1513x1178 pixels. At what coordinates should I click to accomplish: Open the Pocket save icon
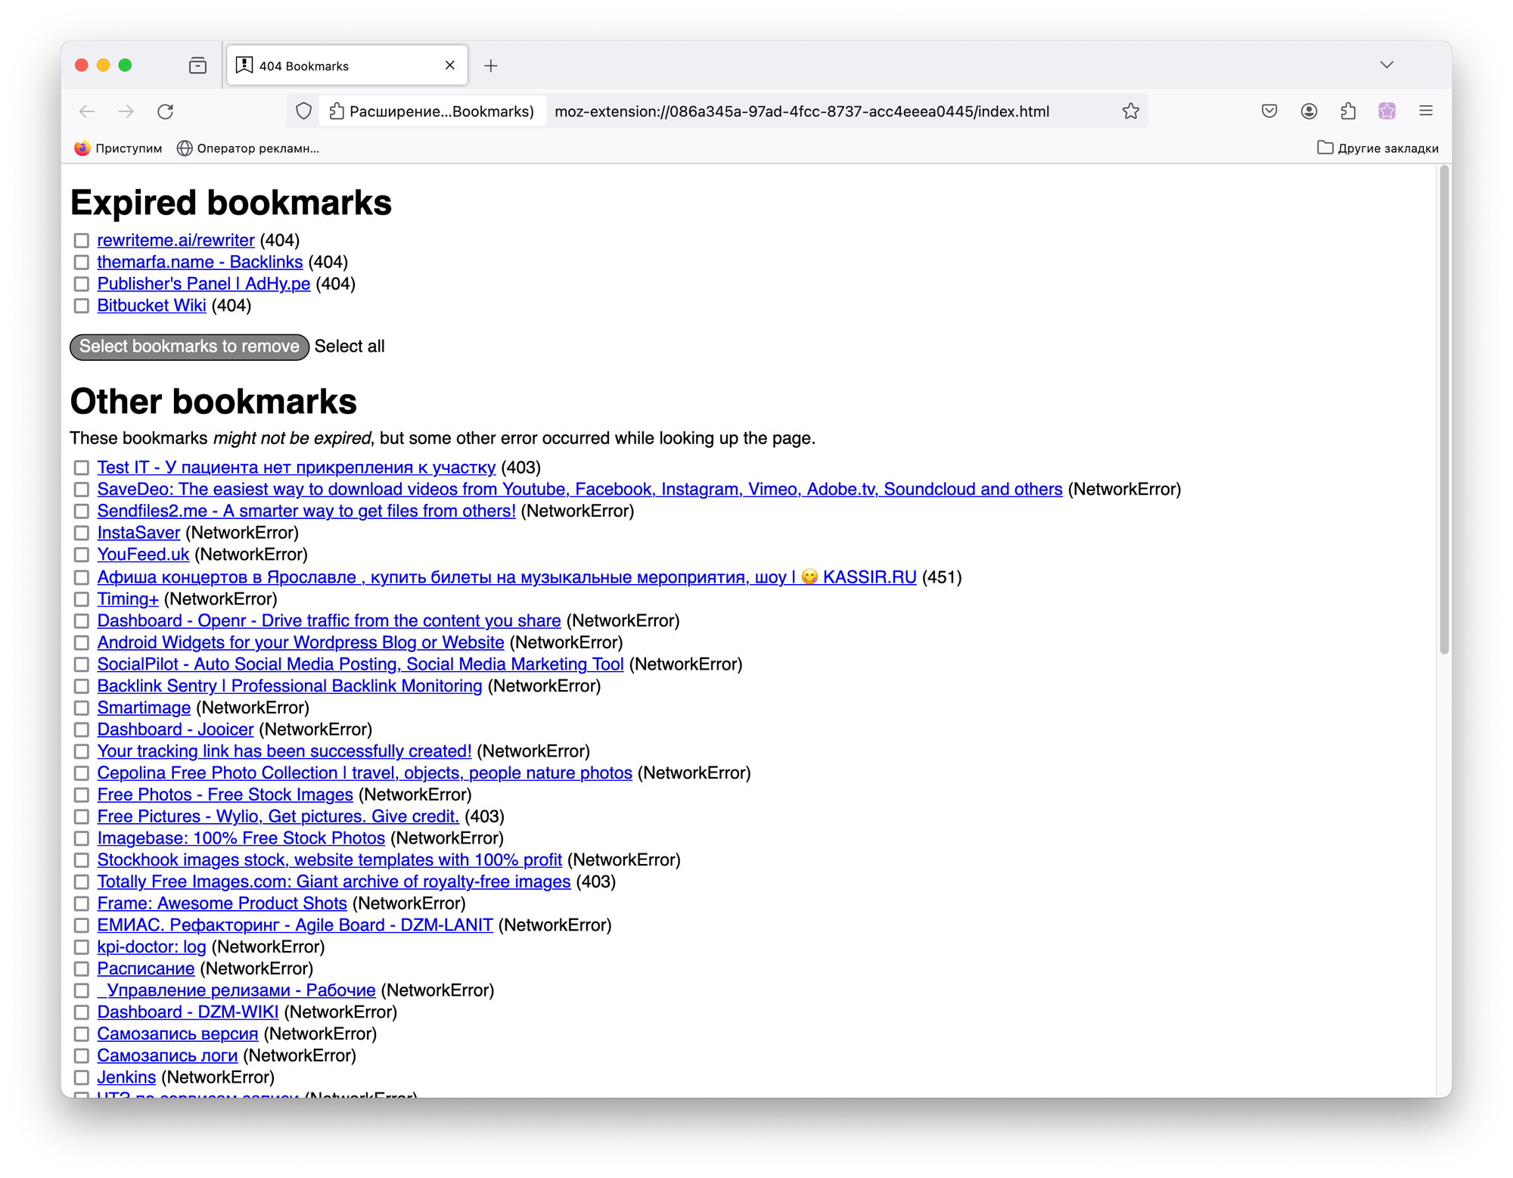coord(1269,111)
